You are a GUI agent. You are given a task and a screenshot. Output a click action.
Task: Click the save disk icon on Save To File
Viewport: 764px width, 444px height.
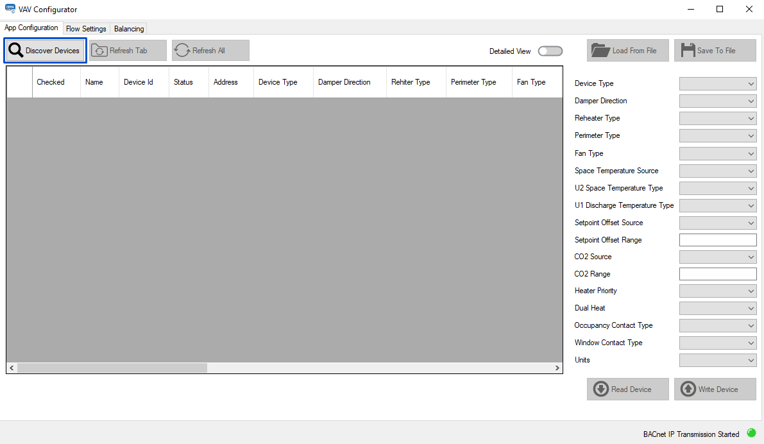coord(690,49)
